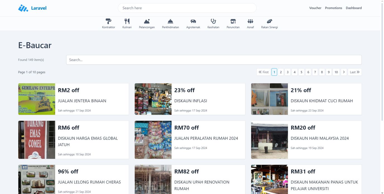384x194 pixels.
Task: Jump to the Last page
Action: 354,72
